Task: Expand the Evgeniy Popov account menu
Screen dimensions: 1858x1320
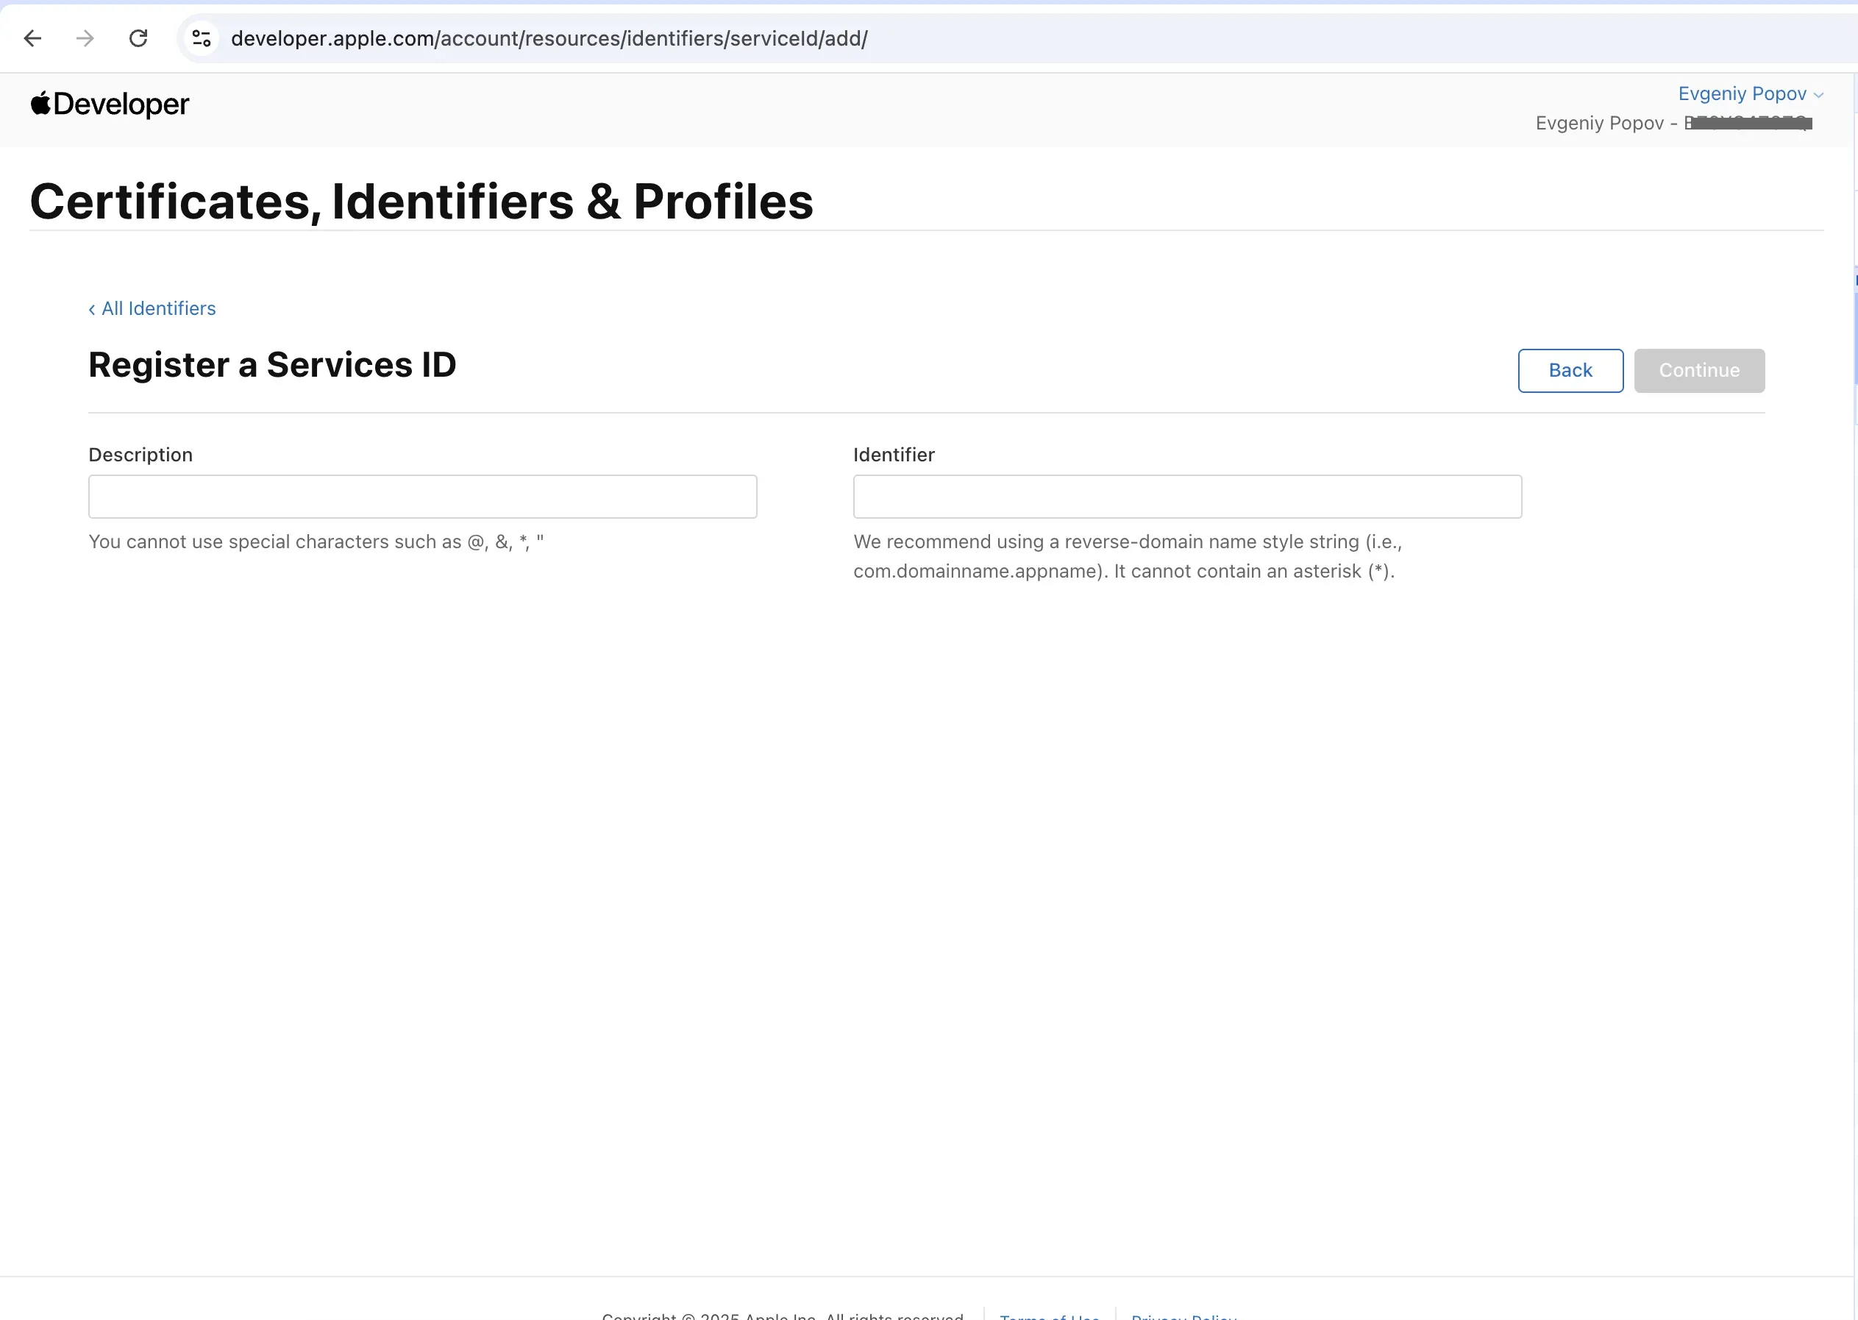Action: click(x=1751, y=93)
